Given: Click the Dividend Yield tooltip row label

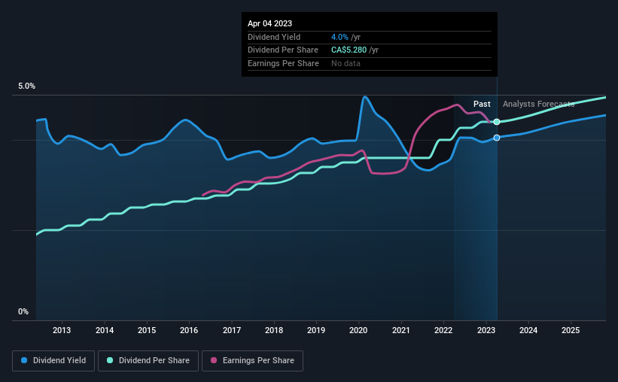Looking at the screenshot, I should pos(274,37).
